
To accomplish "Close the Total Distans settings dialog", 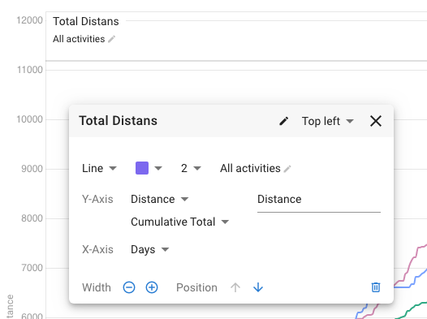I will 376,121.
